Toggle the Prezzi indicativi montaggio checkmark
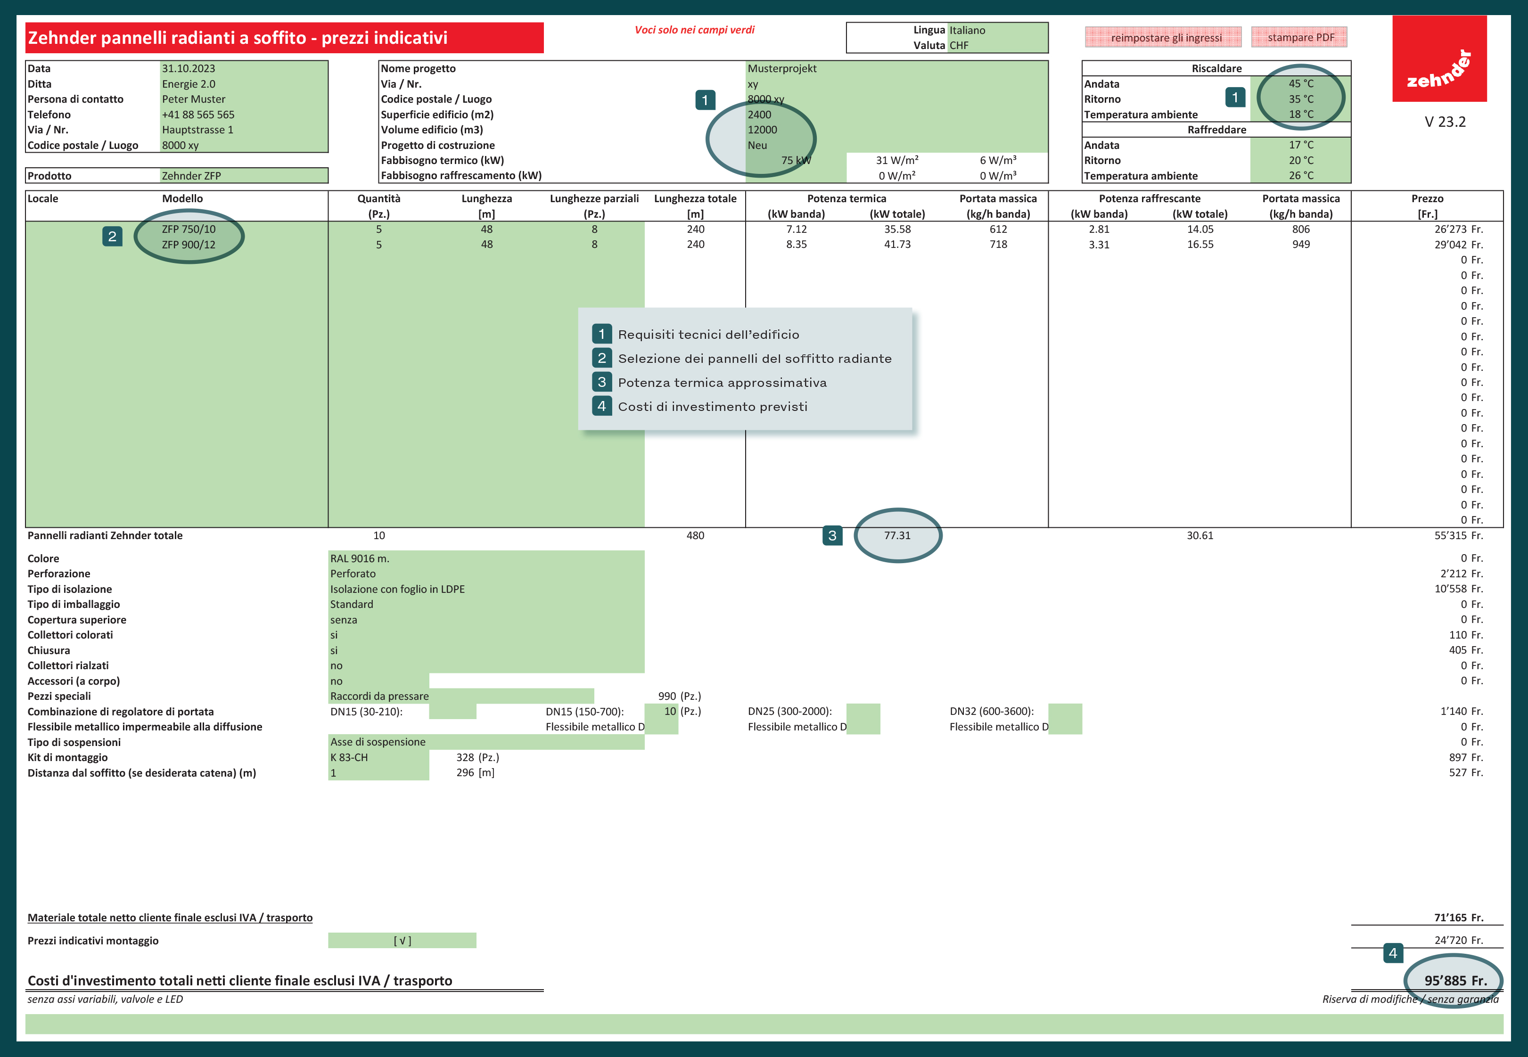1528x1057 pixels. point(402,941)
